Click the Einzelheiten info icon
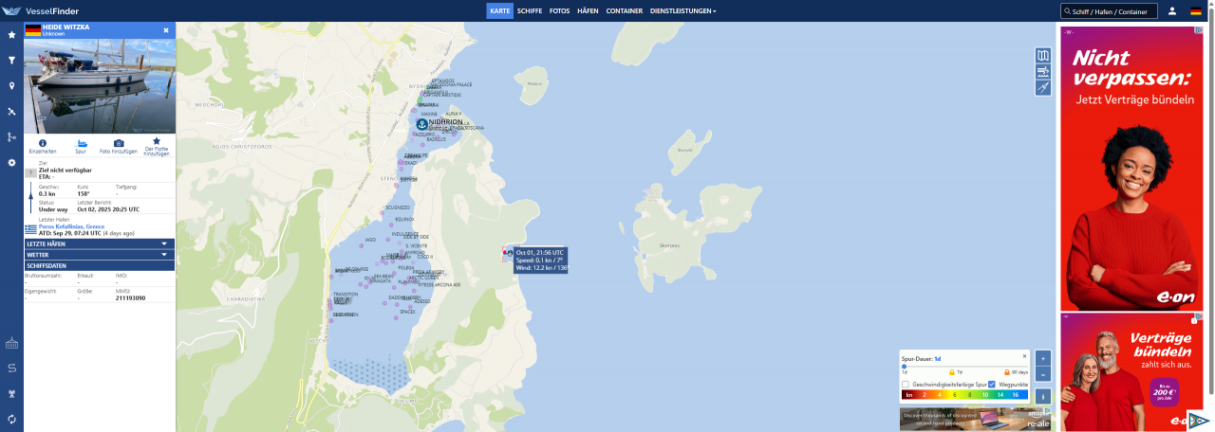The width and height of the screenshot is (1215, 432). (x=43, y=143)
